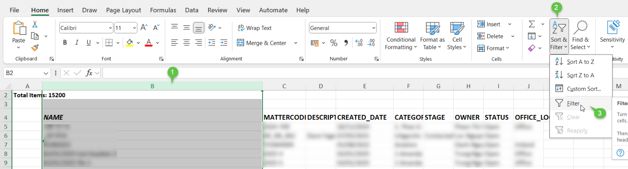Decrease indent
Screen dimensions: 628x169
coord(212,43)
